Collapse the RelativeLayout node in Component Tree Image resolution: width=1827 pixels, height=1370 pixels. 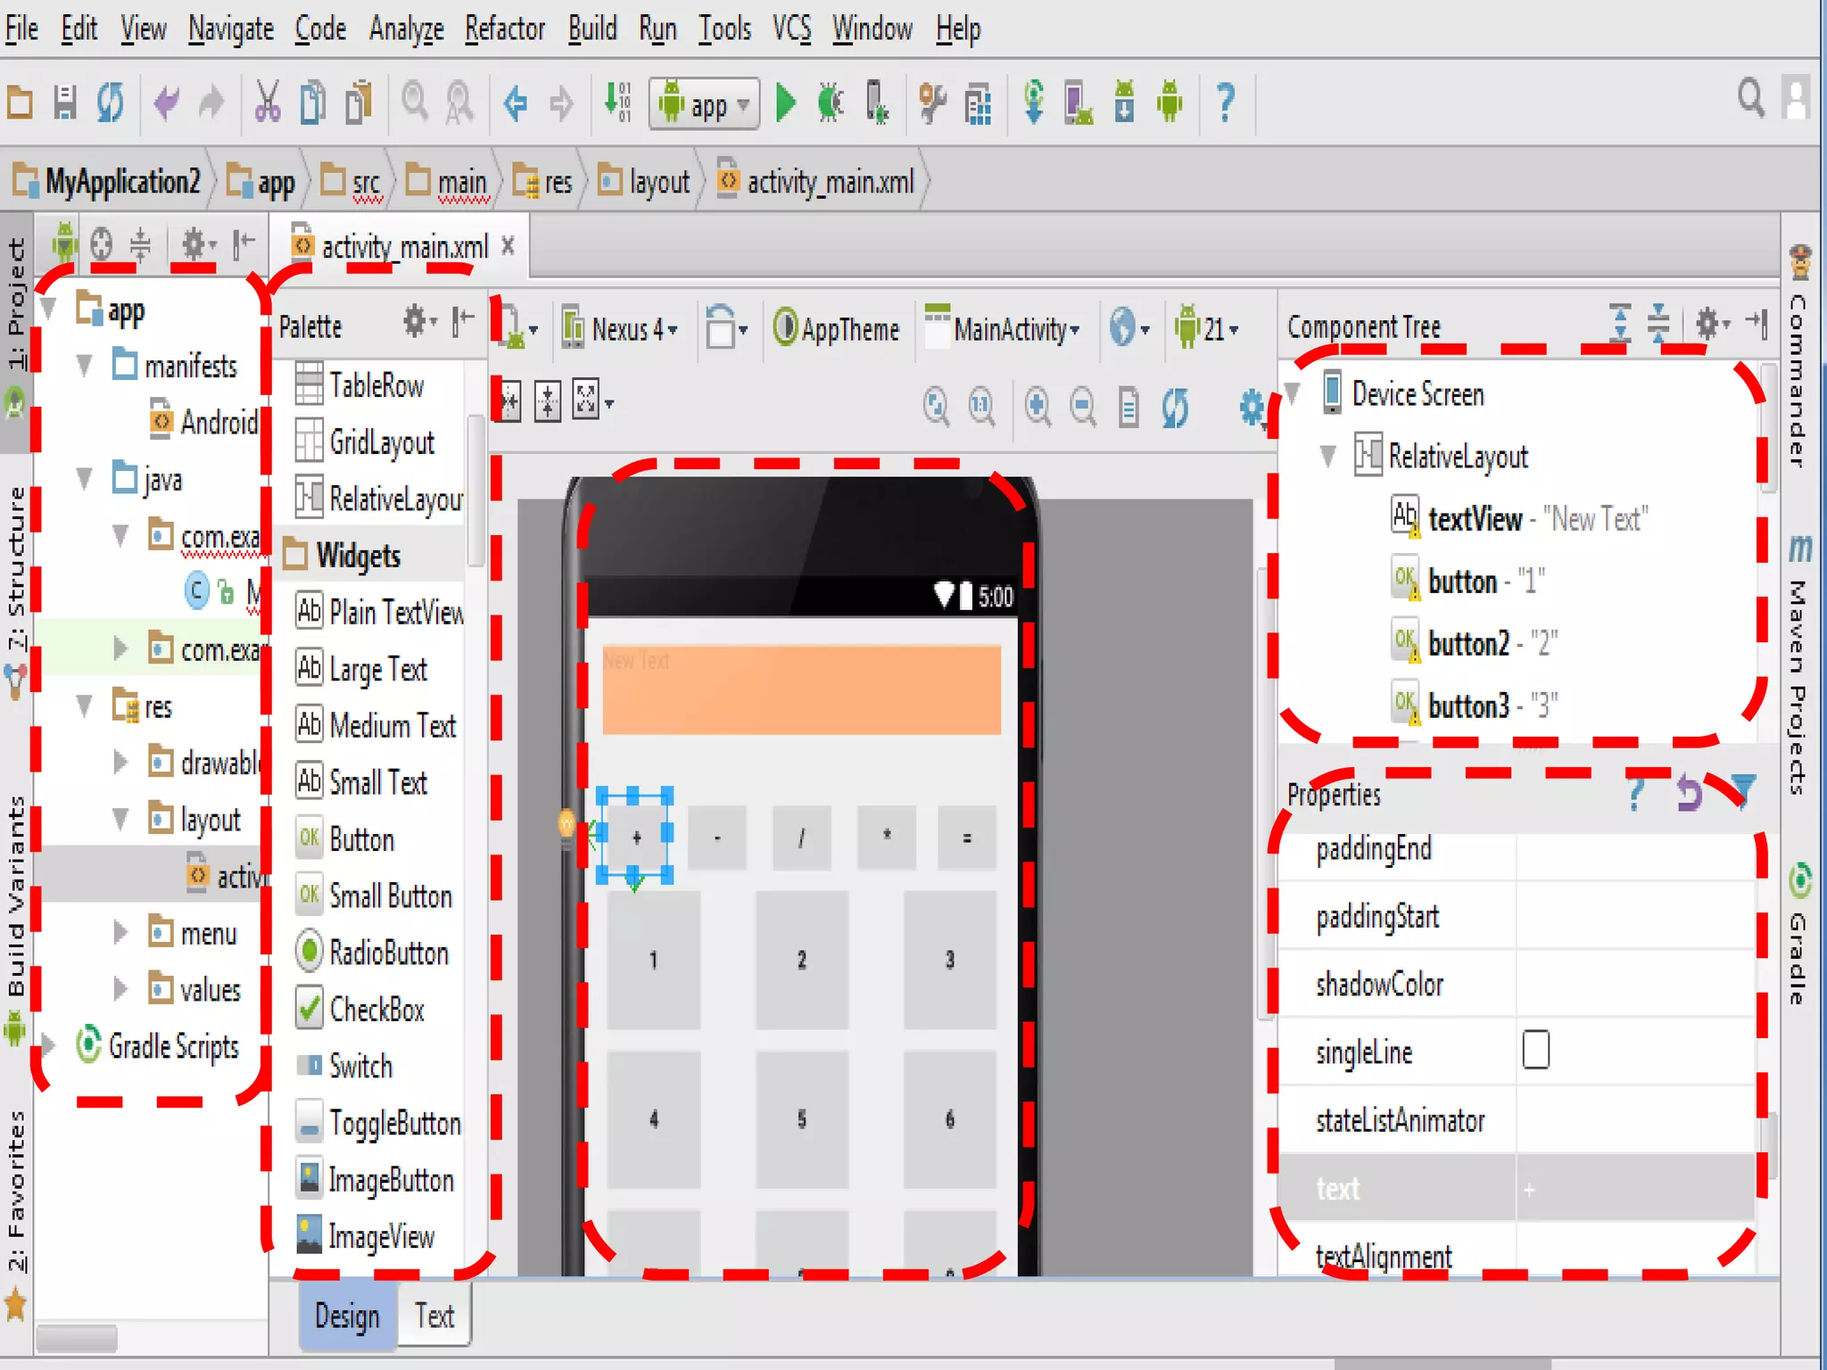1328,457
